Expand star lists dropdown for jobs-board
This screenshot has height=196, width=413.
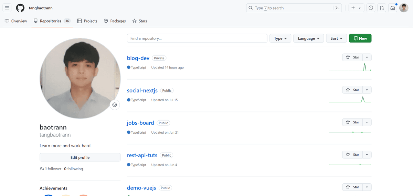coord(367,122)
